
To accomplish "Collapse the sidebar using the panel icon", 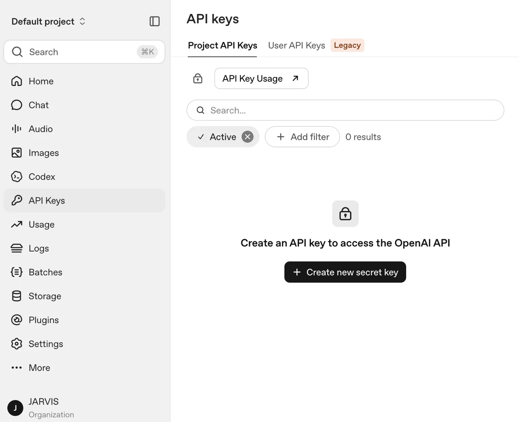I will pos(154,22).
